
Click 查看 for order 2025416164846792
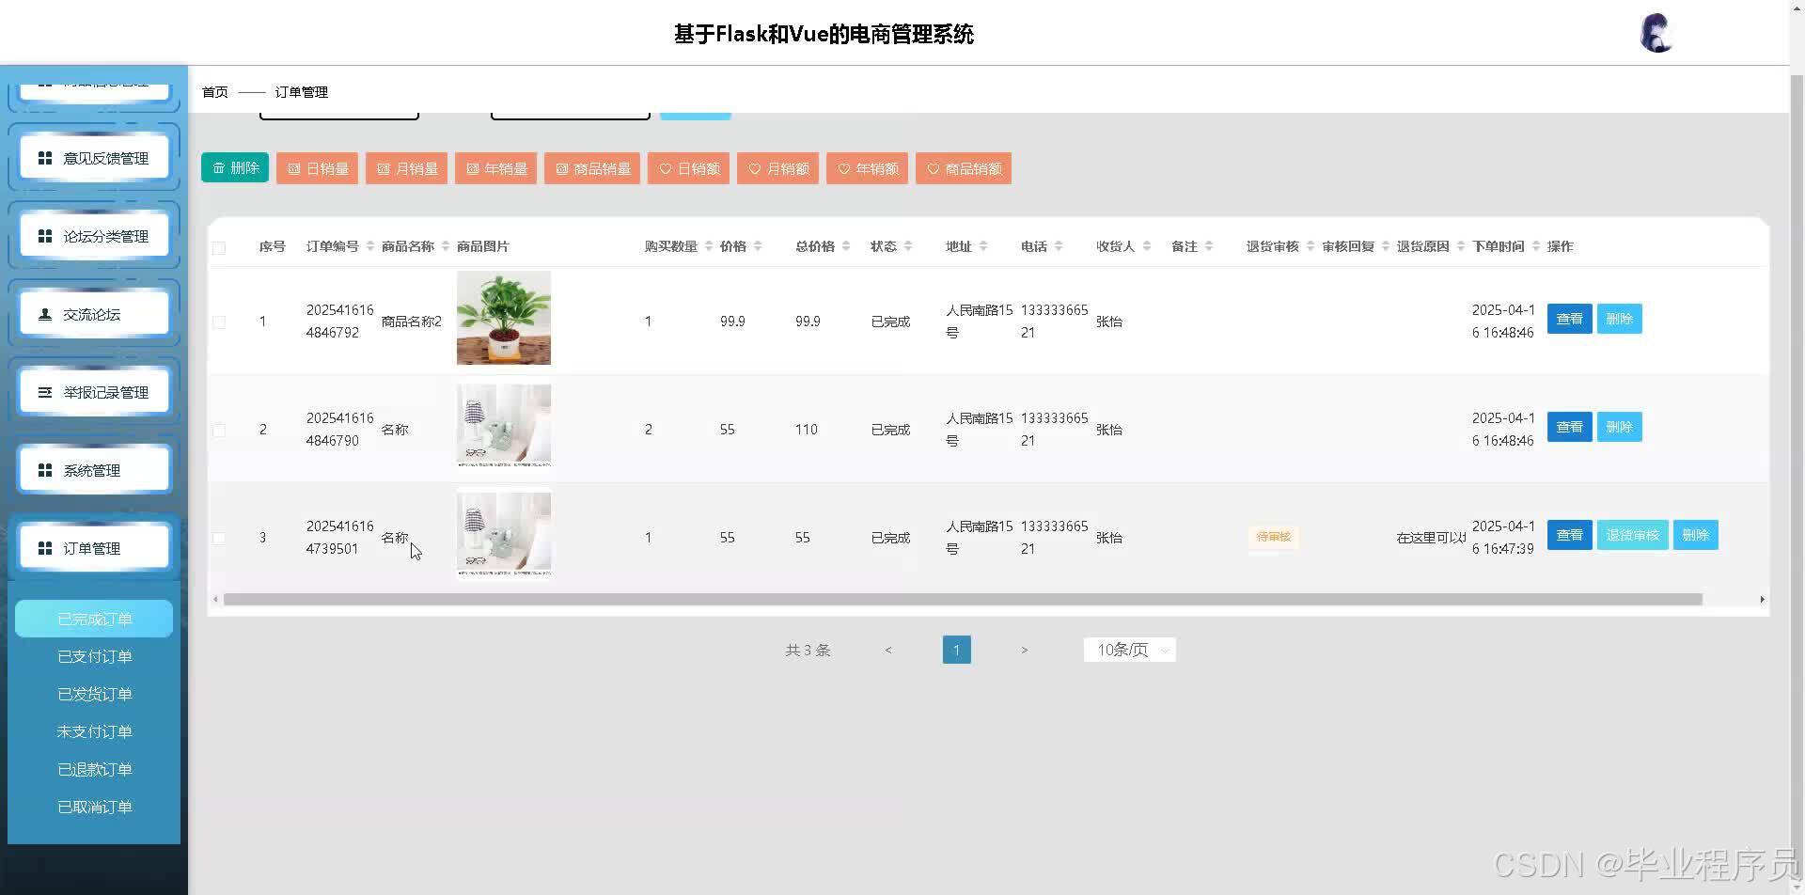1569,319
